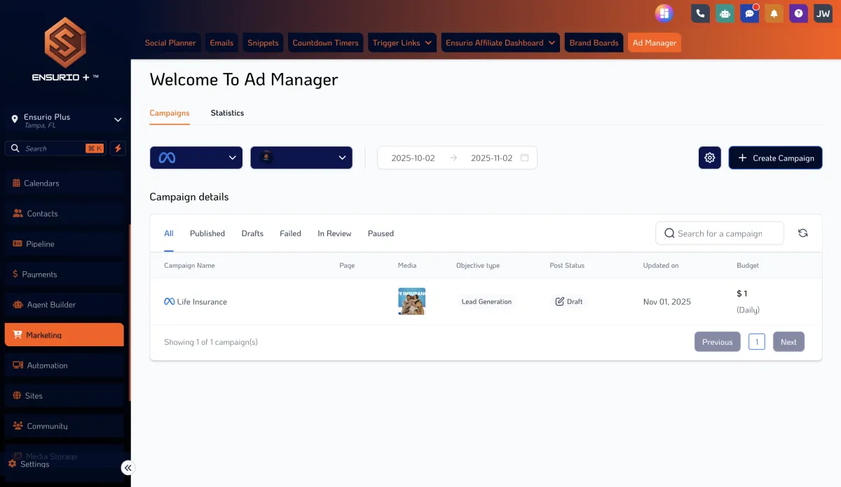Image resolution: width=841 pixels, height=487 pixels.
Task: Expand Ensurio Affiliate Dashboard menu
Action: (500, 43)
